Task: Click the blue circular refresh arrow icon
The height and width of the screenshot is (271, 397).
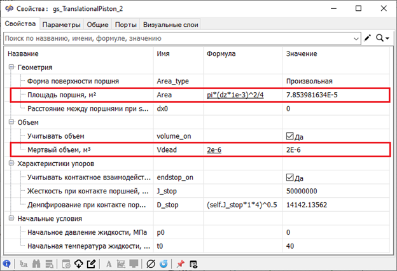Action: 164,263
